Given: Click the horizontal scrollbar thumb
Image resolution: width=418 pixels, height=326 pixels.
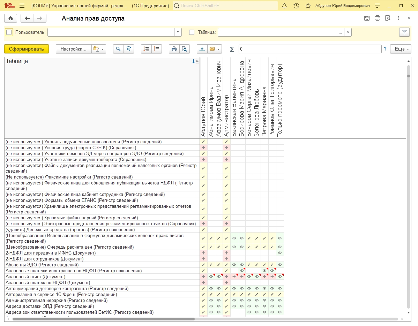Looking at the screenshot, I should (x=103, y=319).
